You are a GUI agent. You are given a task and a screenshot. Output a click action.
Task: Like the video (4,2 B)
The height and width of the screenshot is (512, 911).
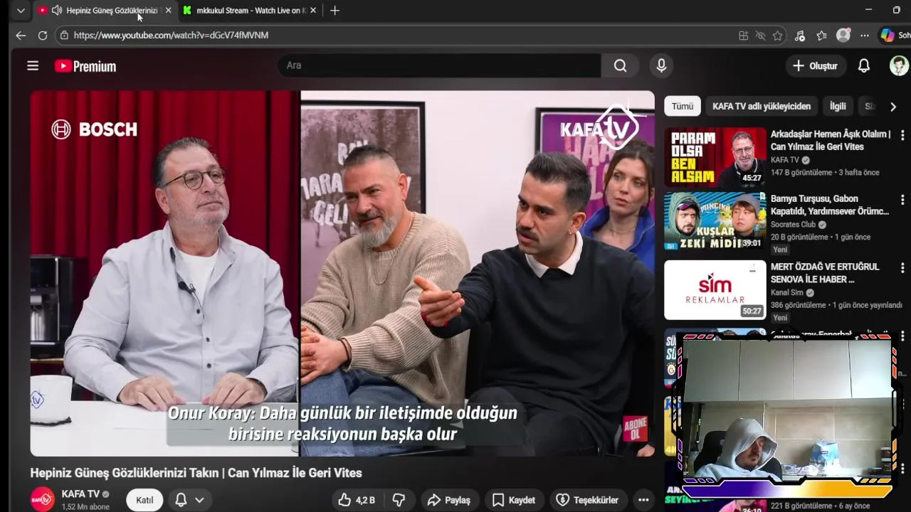tap(357, 500)
